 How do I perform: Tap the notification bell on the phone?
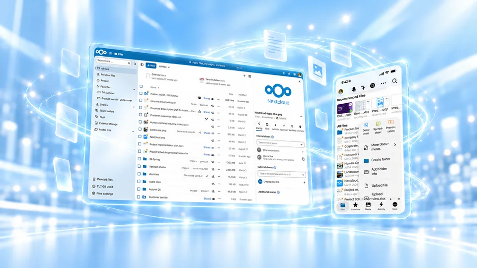[x=354, y=89]
